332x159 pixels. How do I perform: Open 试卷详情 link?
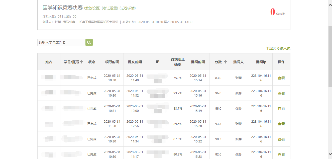[x=128, y=8]
